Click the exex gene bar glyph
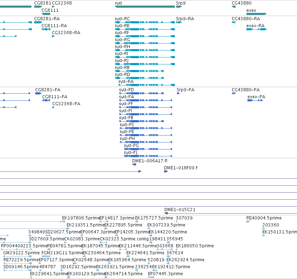Image resolution: width=297 pixels, height=279 pixels. [257, 14]
